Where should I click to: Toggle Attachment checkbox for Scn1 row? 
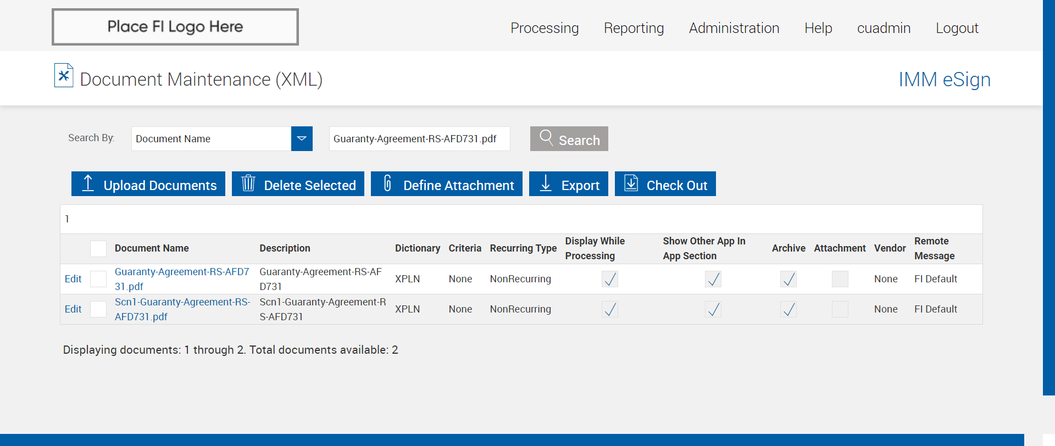[x=840, y=309]
